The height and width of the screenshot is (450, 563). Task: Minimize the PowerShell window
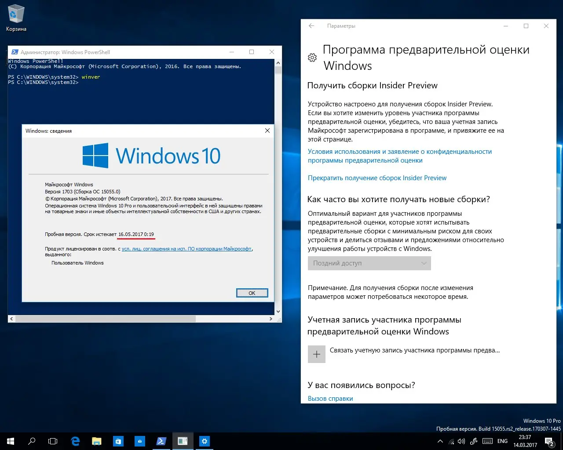coord(231,52)
